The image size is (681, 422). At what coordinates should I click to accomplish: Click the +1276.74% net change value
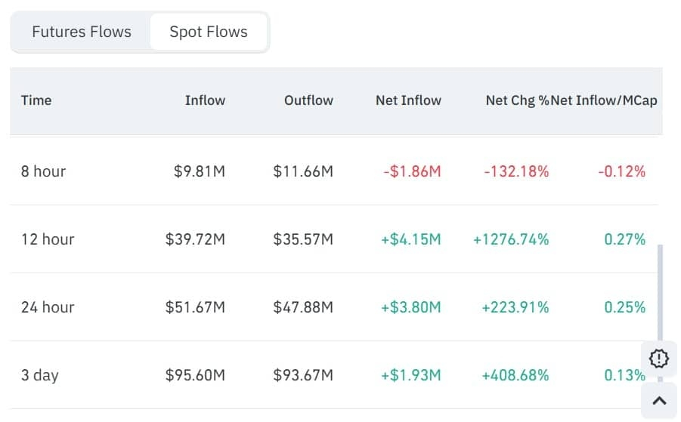511,239
